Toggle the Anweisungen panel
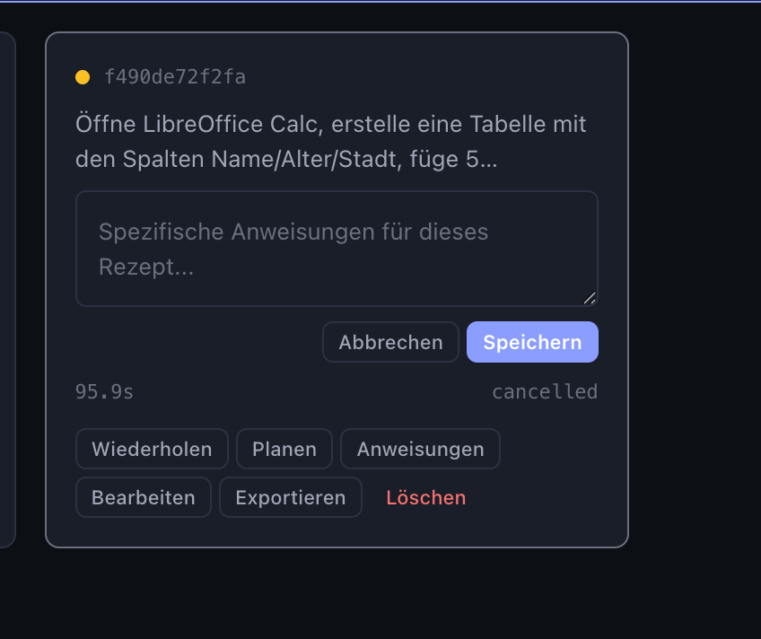Image resolution: width=761 pixels, height=639 pixels. pos(420,449)
